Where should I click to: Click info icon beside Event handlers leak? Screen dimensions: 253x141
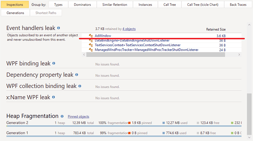click(59, 28)
